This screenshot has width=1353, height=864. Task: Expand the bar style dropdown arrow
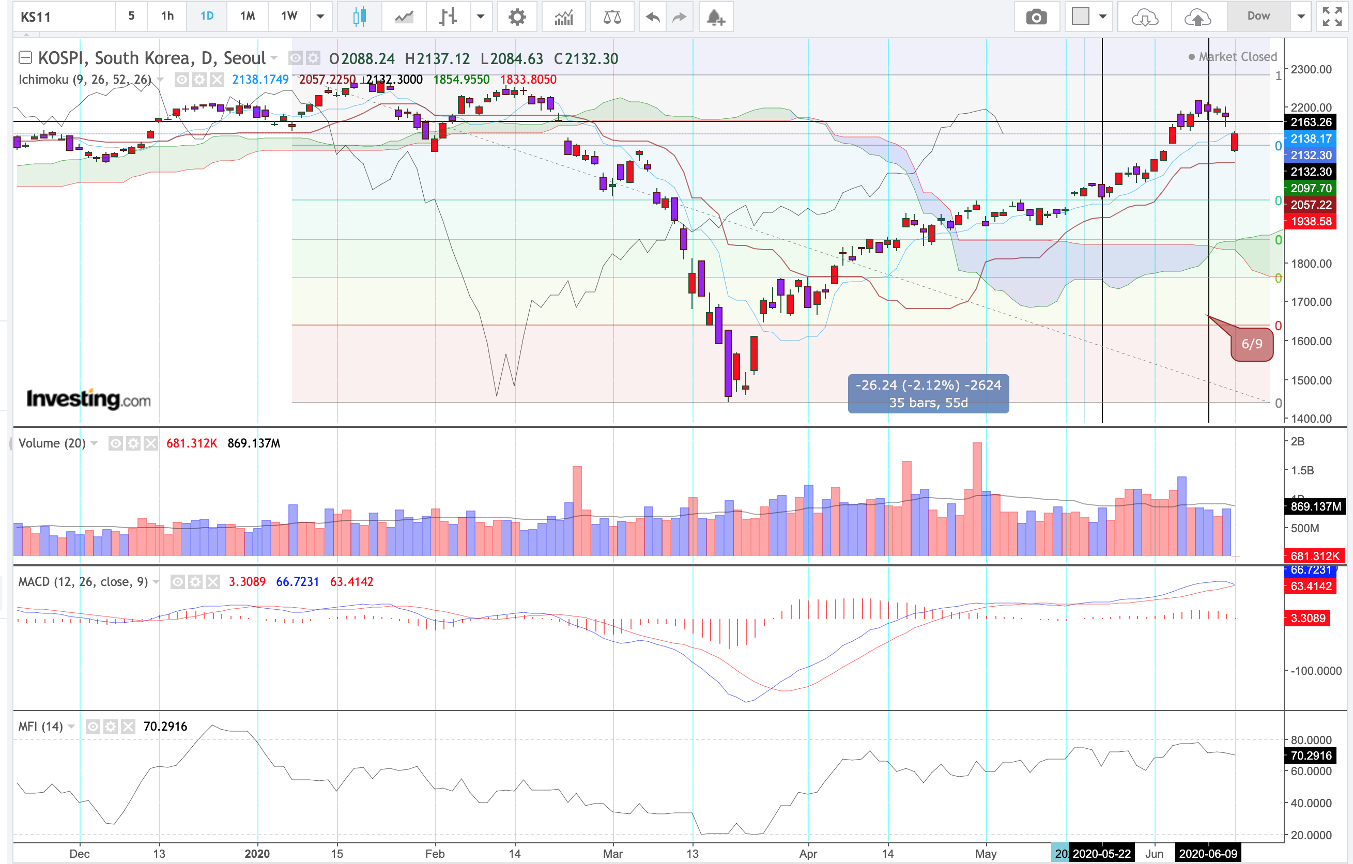(481, 17)
